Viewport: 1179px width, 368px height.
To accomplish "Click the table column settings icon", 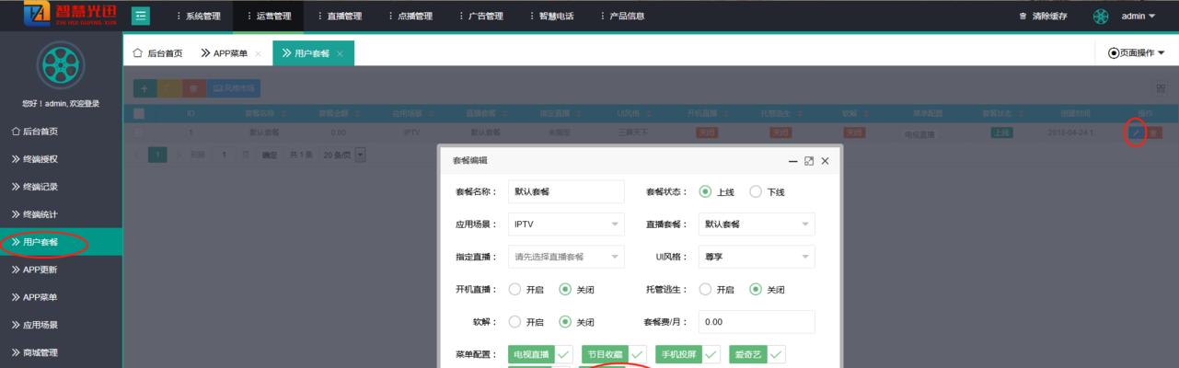I will coord(1161,88).
